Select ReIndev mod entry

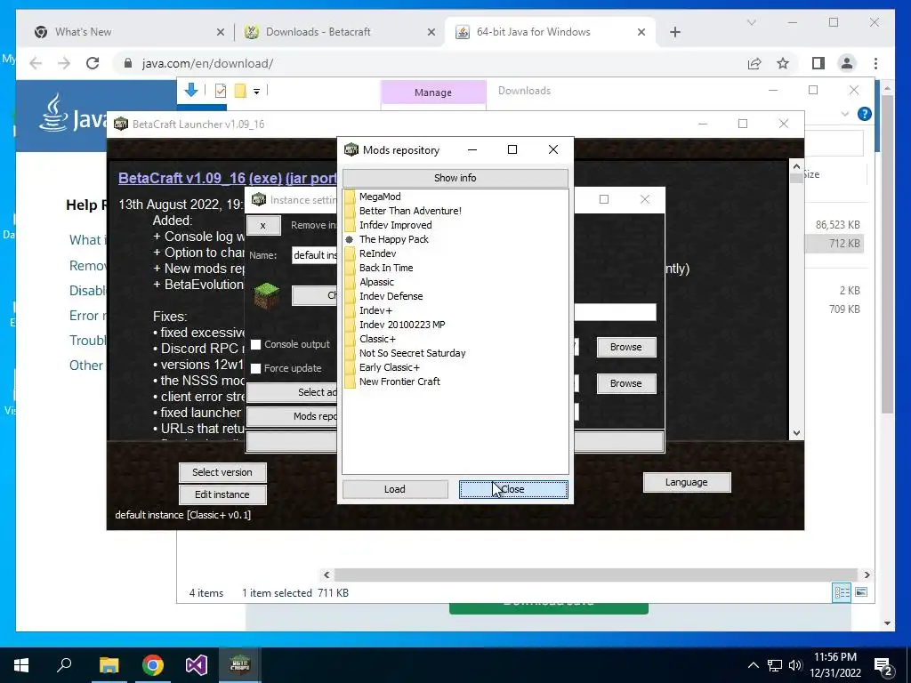(x=377, y=253)
